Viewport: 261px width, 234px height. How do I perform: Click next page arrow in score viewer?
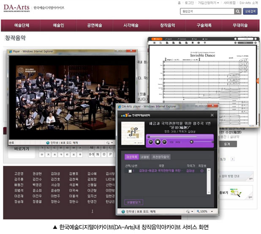coord(256,39)
